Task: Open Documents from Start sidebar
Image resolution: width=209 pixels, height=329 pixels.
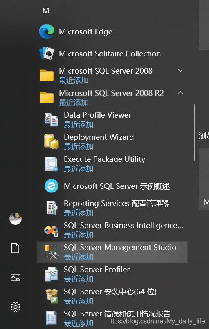Action: click(x=15, y=248)
